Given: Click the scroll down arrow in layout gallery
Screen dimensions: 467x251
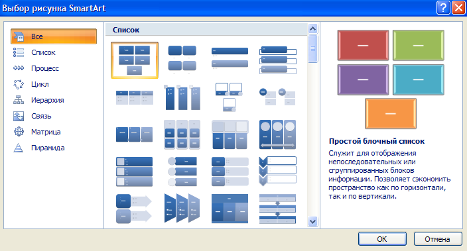Looking at the screenshot, I should pos(312,222).
